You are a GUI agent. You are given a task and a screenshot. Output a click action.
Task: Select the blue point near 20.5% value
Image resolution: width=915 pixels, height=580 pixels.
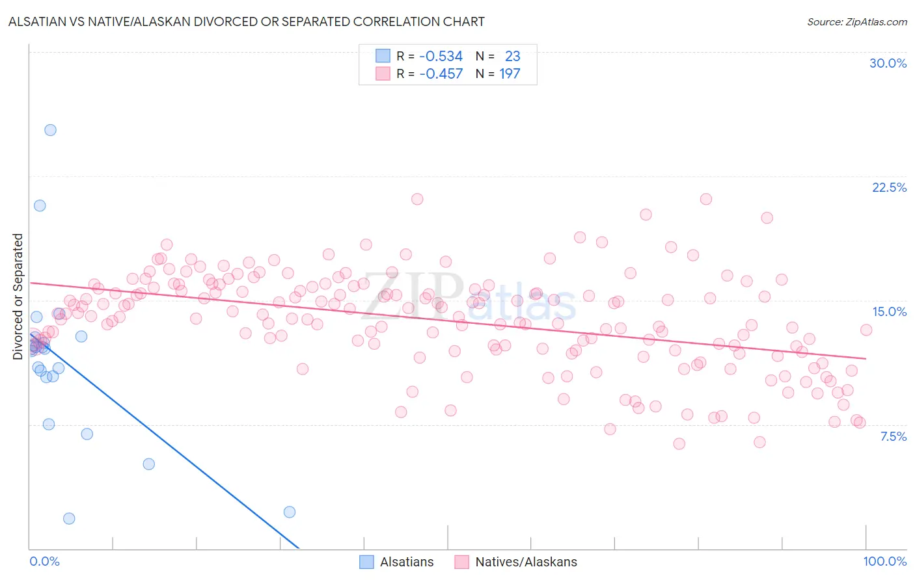point(40,205)
